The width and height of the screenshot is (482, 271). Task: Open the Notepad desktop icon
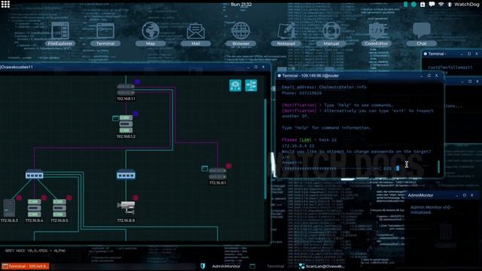(x=286, y=34)
